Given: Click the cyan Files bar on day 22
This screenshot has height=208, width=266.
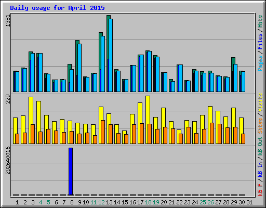Looking at the screenshot, I should click(181, 78).
